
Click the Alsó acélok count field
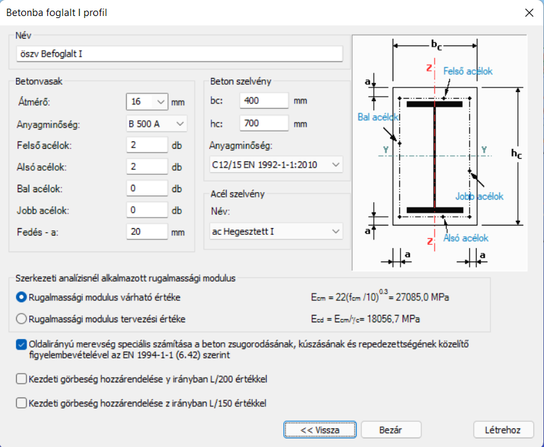(147, 167)
